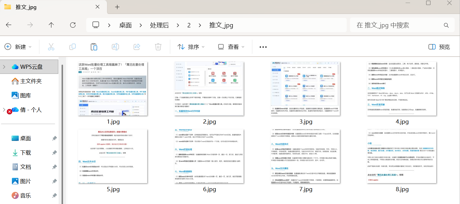This screenshot has width=460, height=204.
Task: Navigate back using the back arrow
Action: (x=9, y=25)
